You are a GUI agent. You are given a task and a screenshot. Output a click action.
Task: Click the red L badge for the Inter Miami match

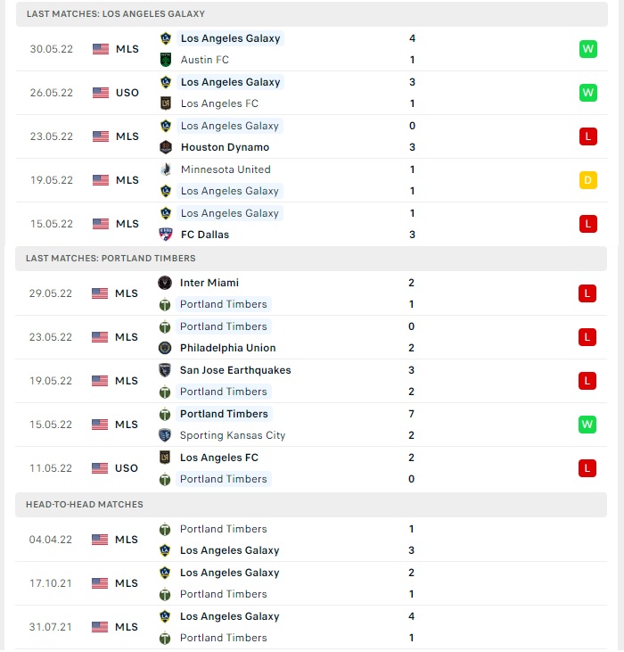pos(587,293)
